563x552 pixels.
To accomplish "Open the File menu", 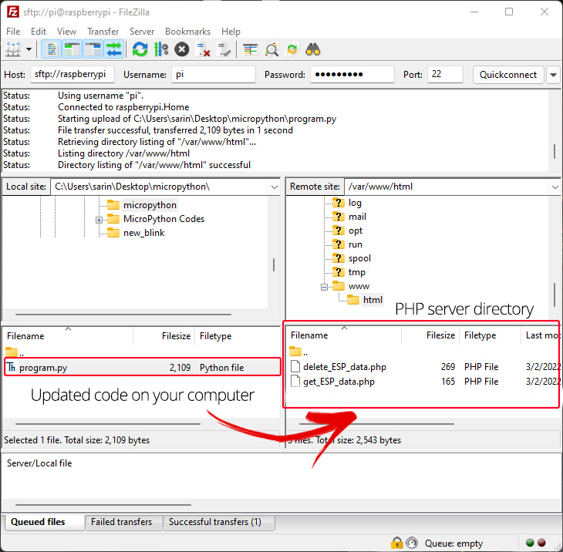I will tap(13, 32).
